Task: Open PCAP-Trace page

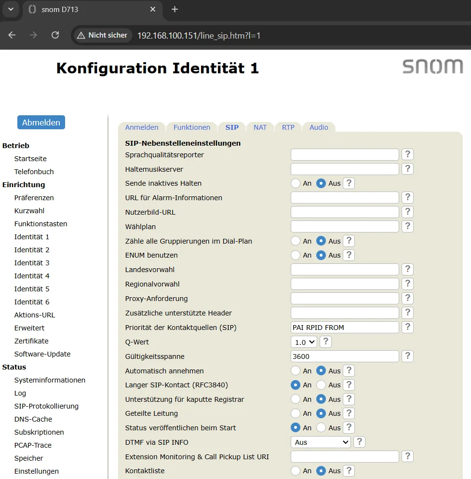Action: [33, 445]
